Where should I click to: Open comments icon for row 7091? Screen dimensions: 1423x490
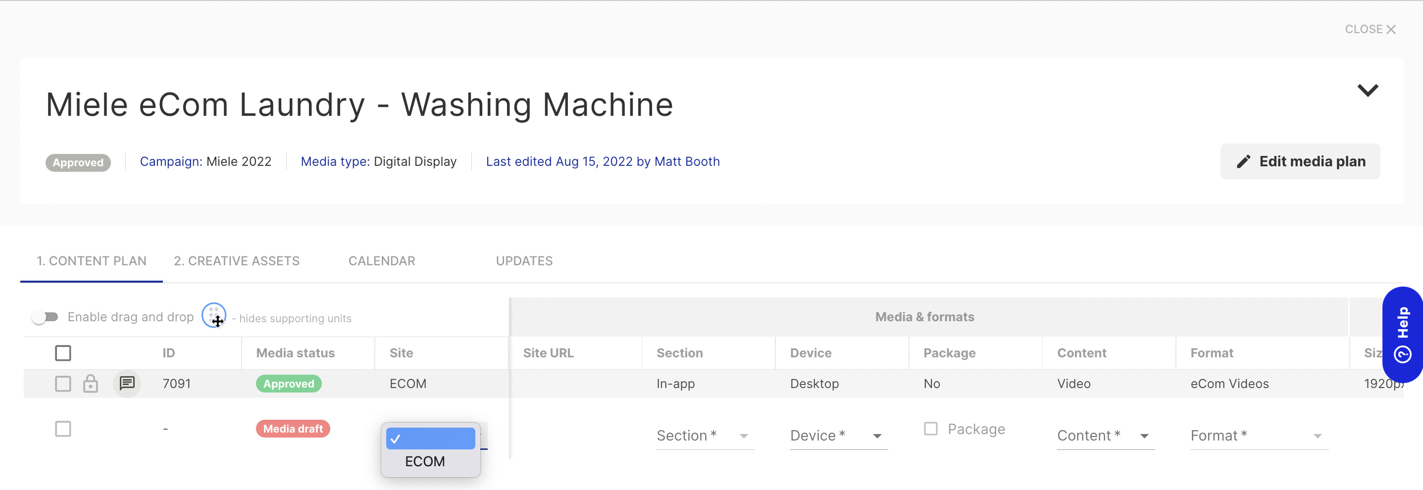click(x=127, y=384)
